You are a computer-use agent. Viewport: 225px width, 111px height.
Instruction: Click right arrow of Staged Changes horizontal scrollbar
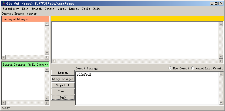tap(47, 103)
